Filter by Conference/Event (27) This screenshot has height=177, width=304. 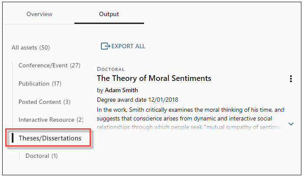coord(49,65)
